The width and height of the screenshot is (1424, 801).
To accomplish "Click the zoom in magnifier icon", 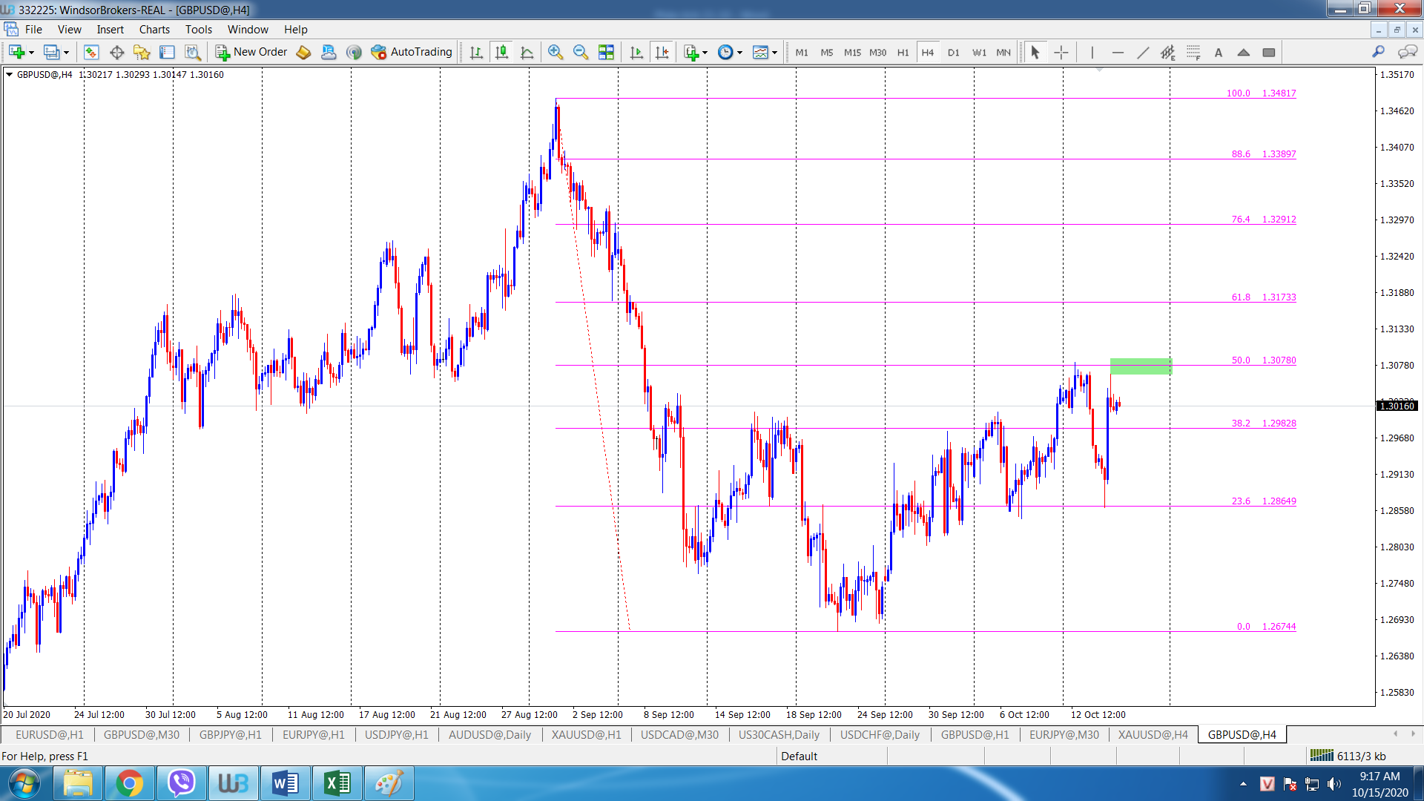I will coord(556,52).
